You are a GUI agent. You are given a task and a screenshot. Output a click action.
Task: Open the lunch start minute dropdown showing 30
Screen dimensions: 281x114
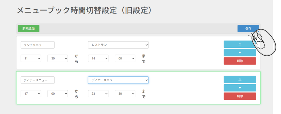click(58, 58)
